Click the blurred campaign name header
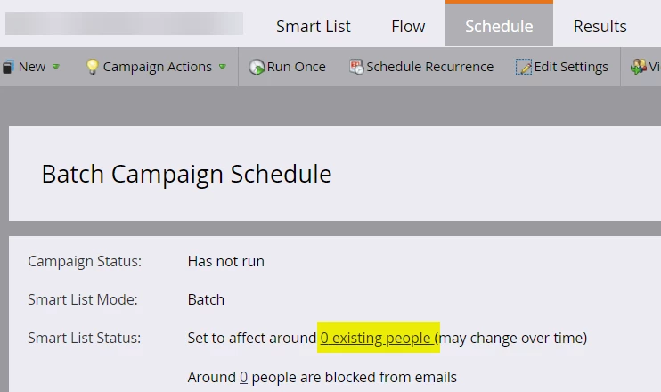The image size is (661, 392). [124, 23]
